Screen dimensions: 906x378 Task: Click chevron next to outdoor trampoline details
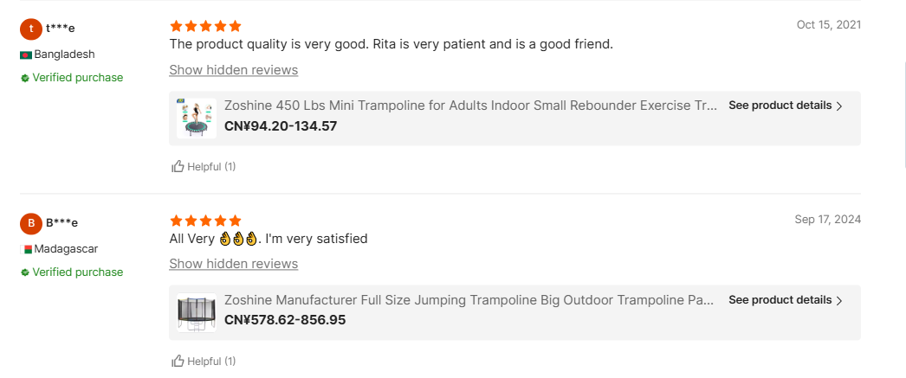click(839, 301)
